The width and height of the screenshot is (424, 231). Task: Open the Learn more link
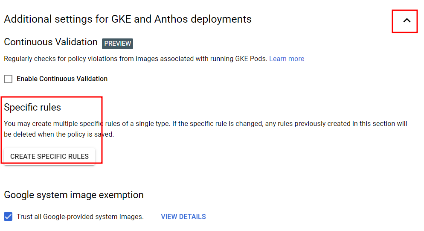(x=287, y=59)
